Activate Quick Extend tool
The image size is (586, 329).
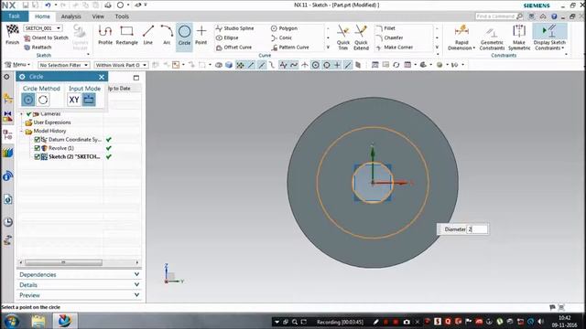tap(361, 37)
